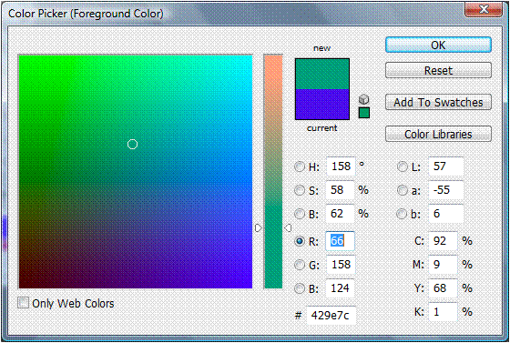Click the G field showing 158
Viewport: 510px width, 343px height.
pos(341,265)
